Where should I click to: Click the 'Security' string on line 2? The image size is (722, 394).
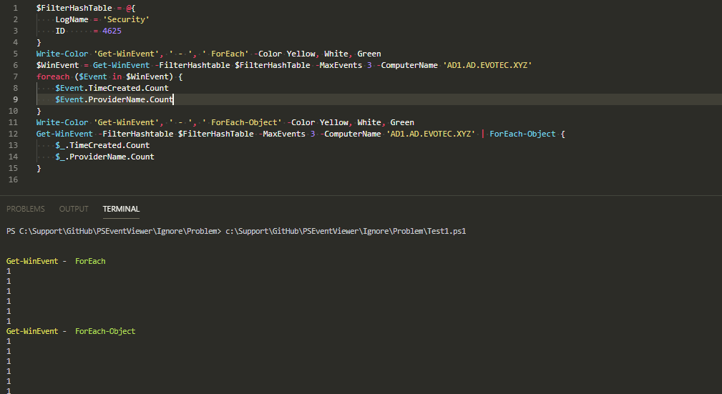(125, 19)
